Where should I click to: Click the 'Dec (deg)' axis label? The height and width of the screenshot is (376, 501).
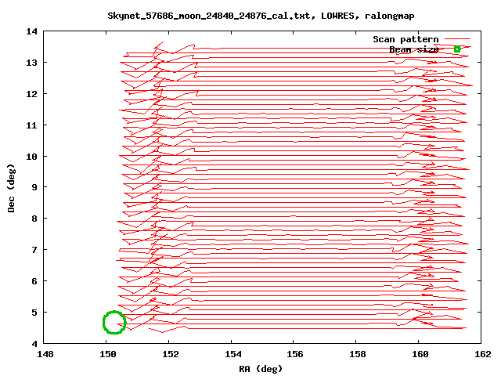click(11, 188)
